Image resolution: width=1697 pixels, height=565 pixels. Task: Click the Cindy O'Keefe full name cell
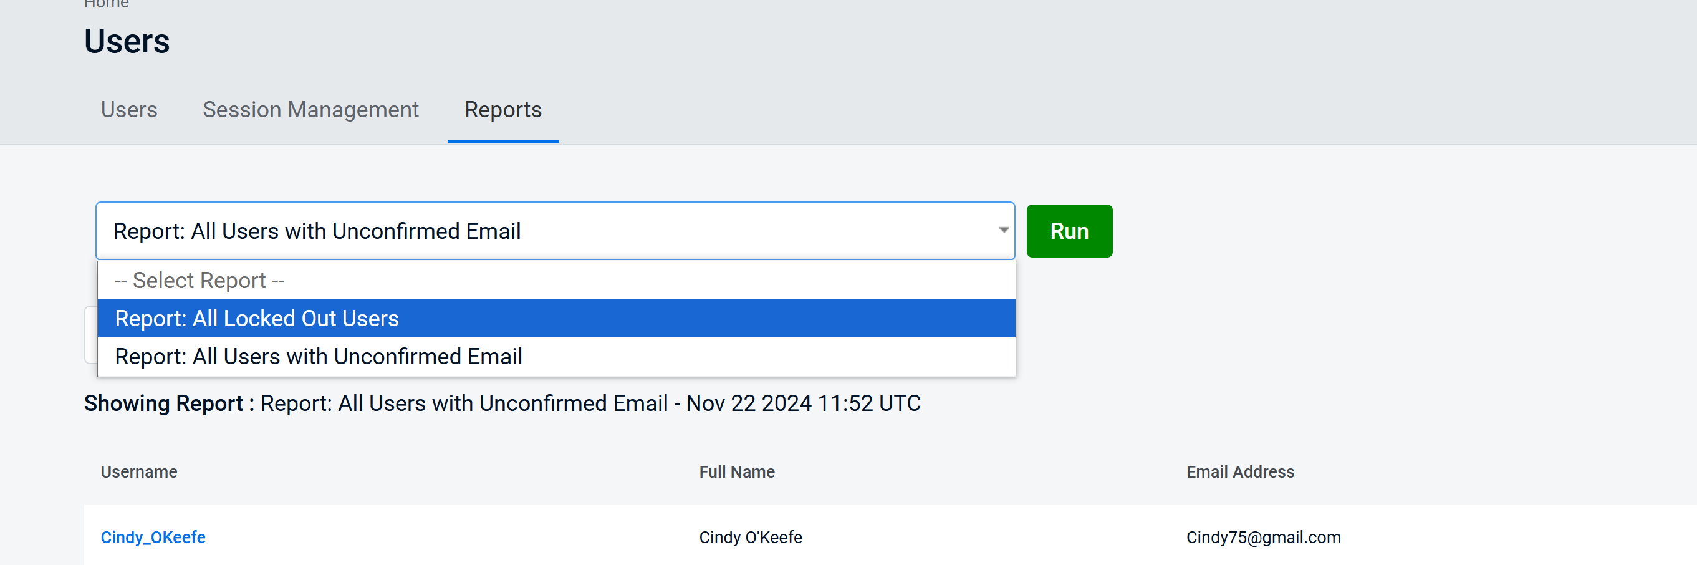pos(751,538)
